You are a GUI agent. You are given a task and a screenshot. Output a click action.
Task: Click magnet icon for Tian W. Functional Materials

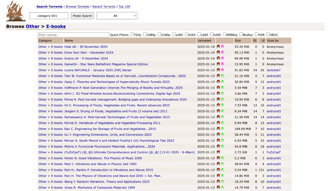(218, 76)
